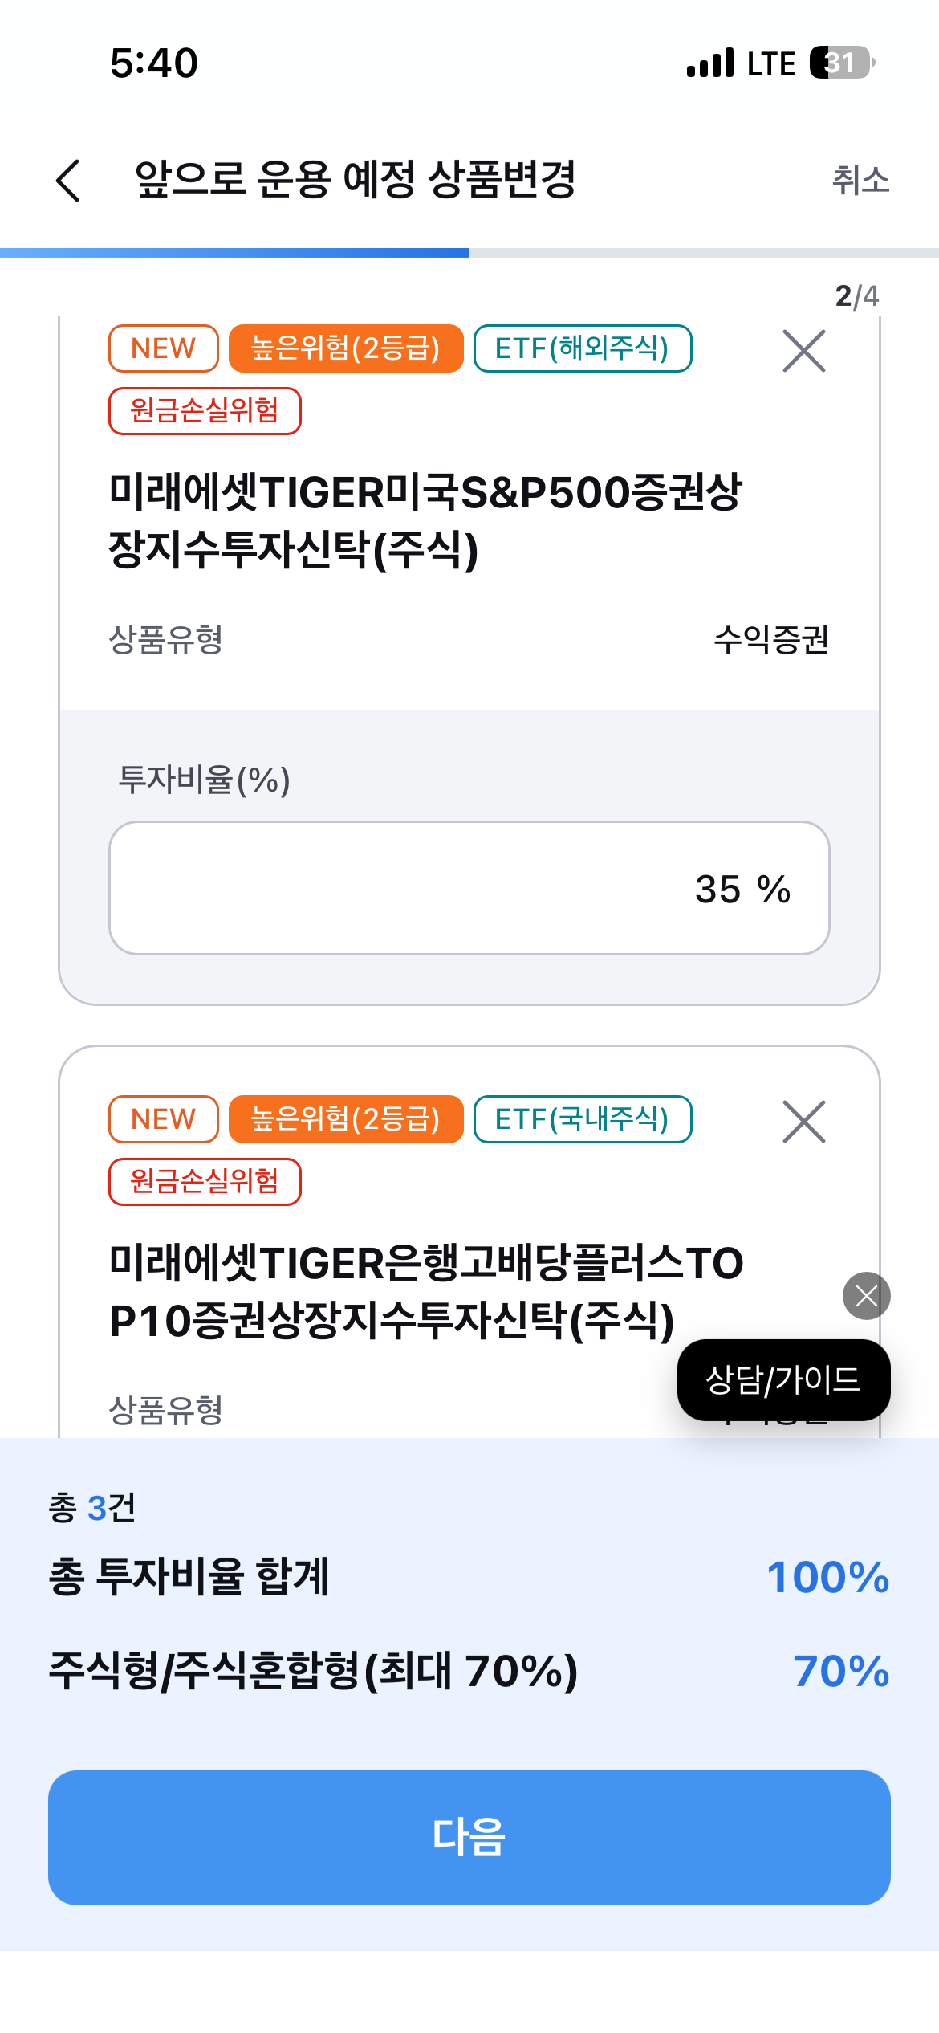Tap the first 높은위험(2등급) risk badge
This screenshot has width=939, height=2033.
click(346, 348)
